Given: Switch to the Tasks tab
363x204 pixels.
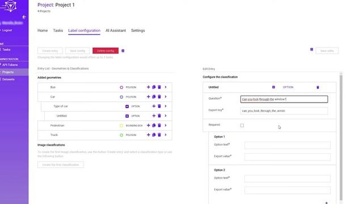Looking at the screenshot, I should 58,31.
